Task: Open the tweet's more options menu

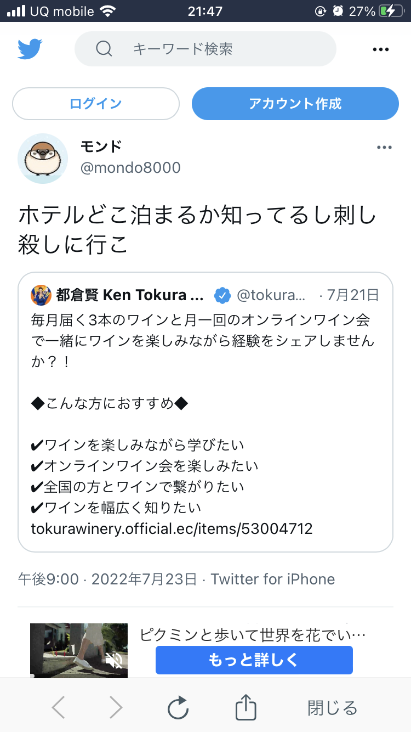Action: 384,148
